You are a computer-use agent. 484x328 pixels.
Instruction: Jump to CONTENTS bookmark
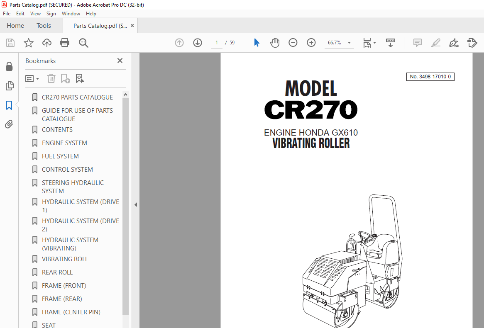pos(57,129)
